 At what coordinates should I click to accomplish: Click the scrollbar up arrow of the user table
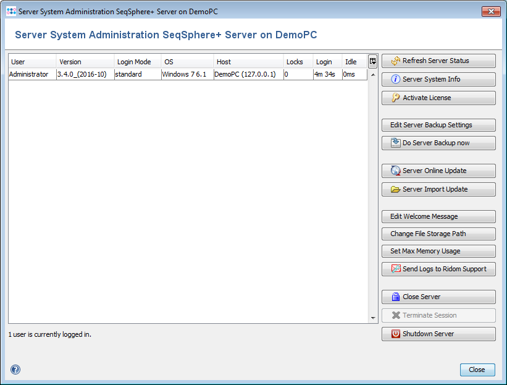373,75
